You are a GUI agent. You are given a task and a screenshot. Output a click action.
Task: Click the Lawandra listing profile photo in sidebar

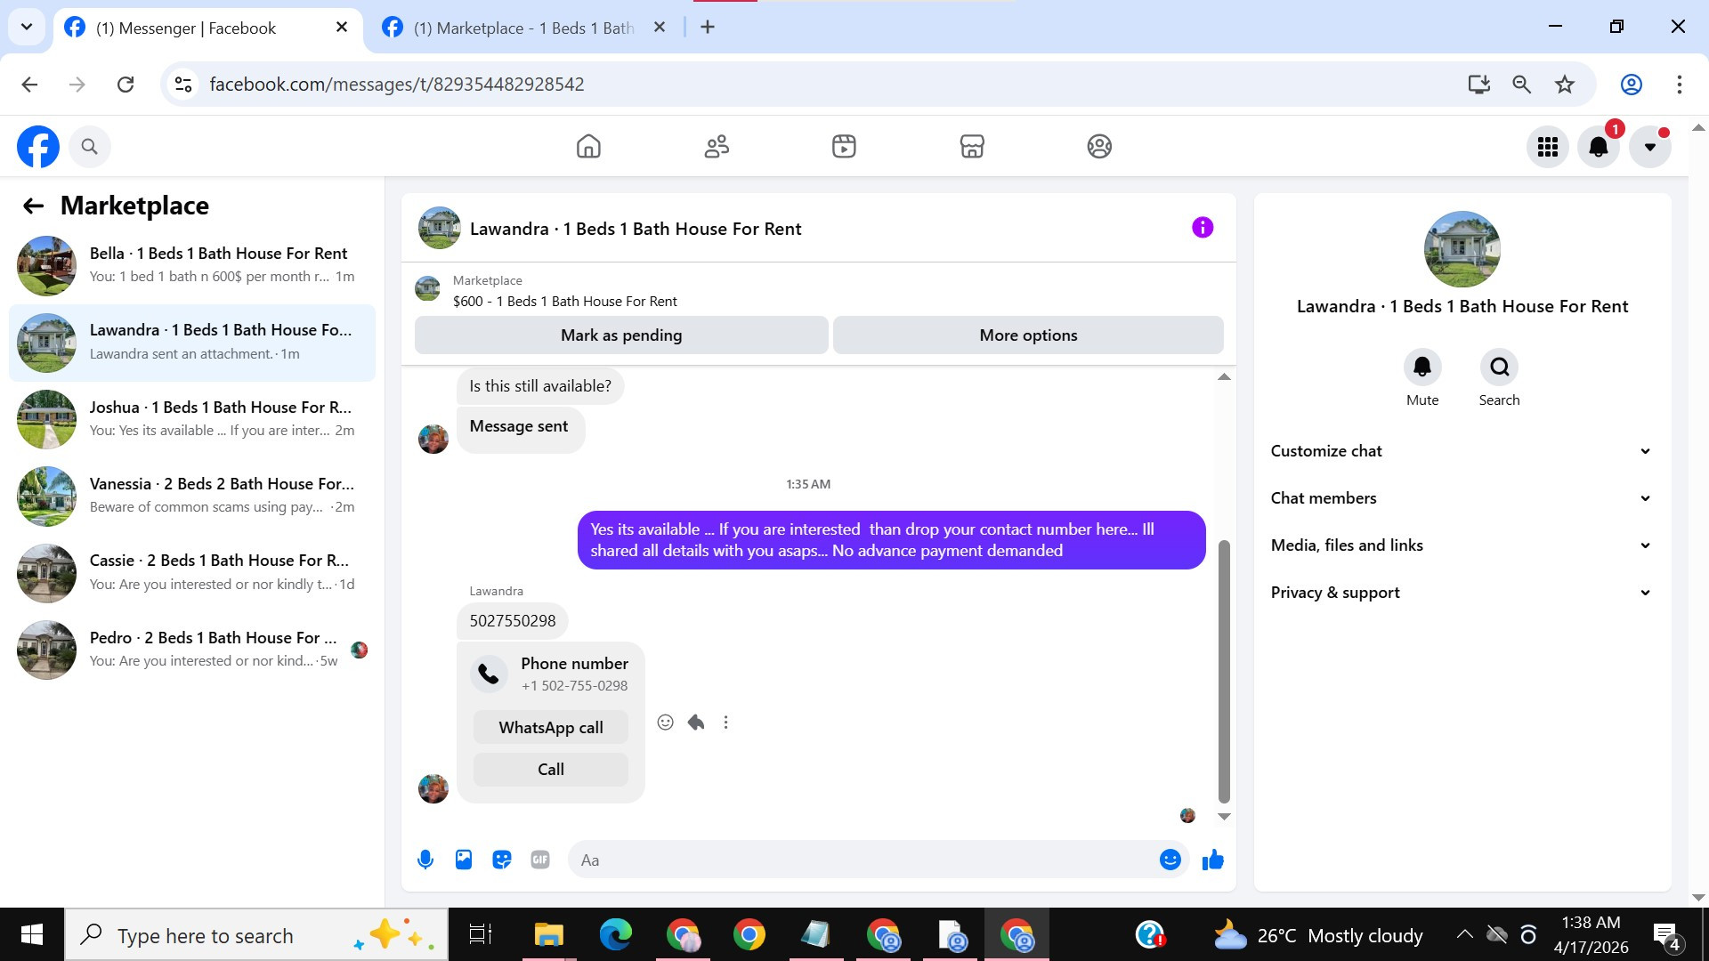1462,249
